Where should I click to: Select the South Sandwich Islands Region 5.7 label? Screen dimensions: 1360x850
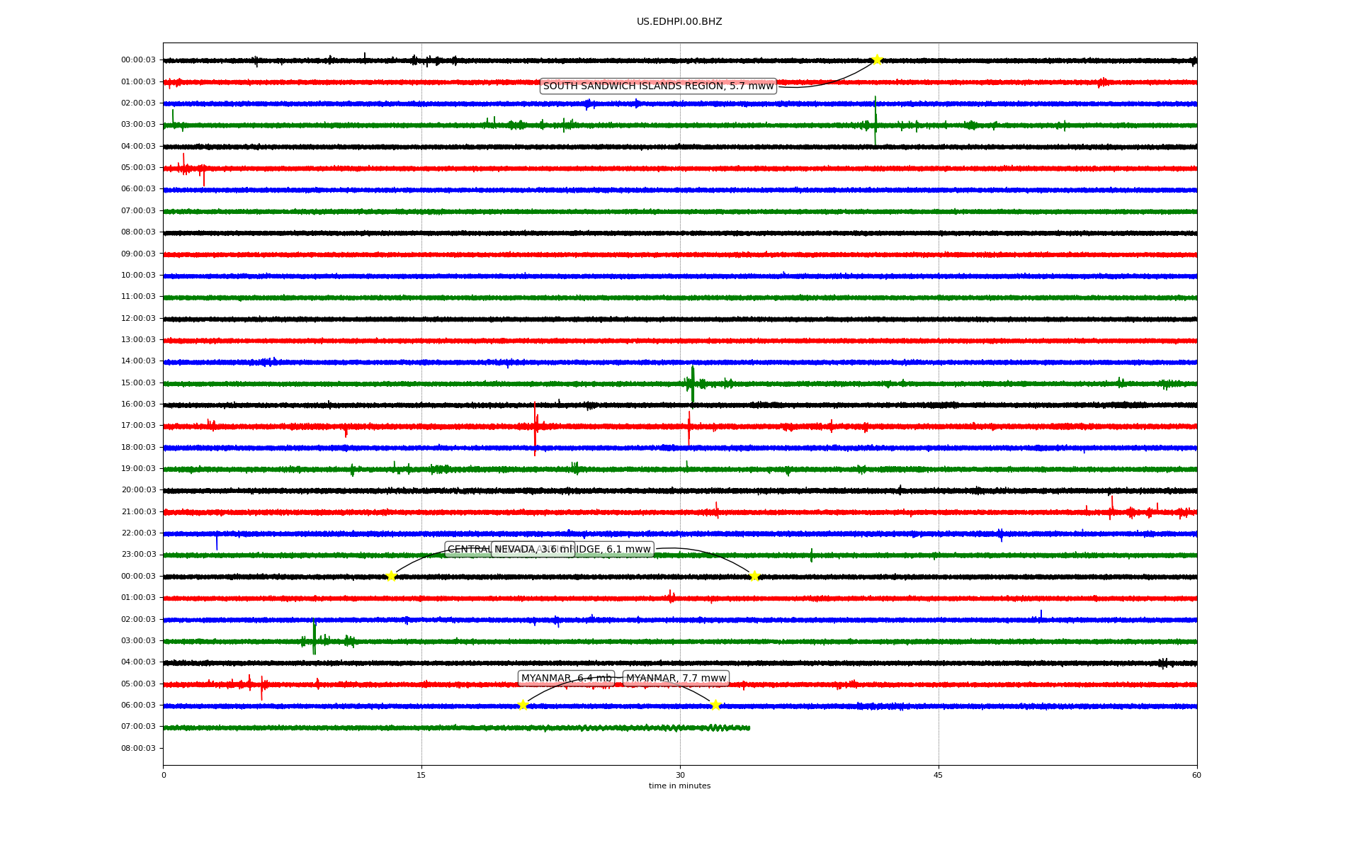click(658, 86)
